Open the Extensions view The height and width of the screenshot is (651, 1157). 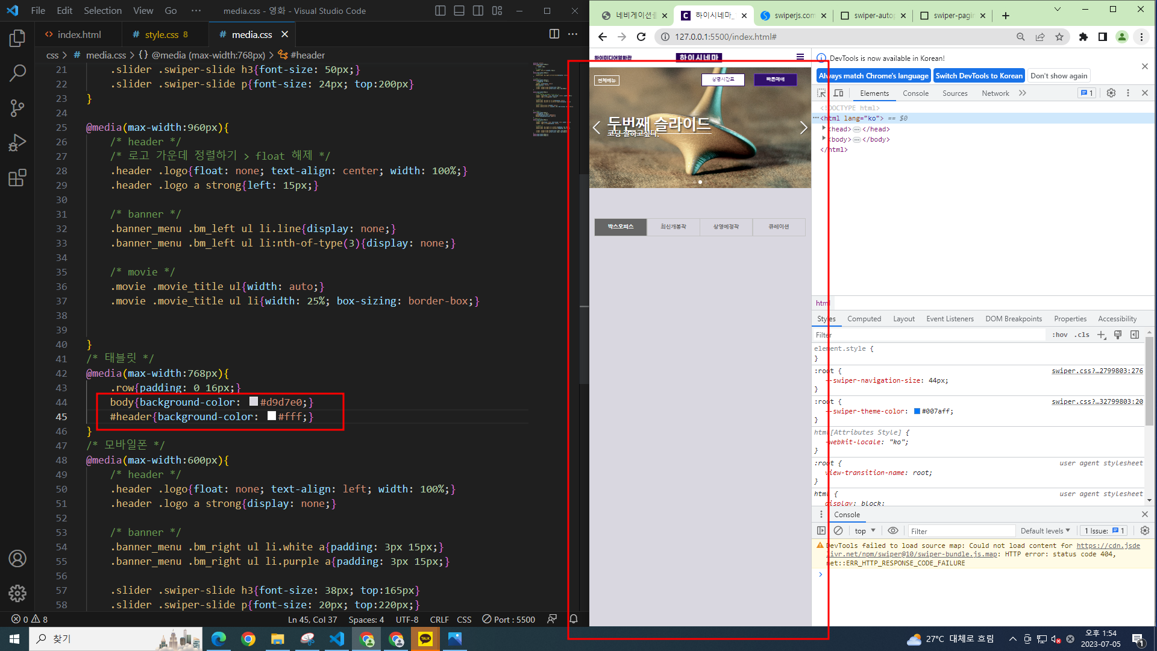[17, 178]
